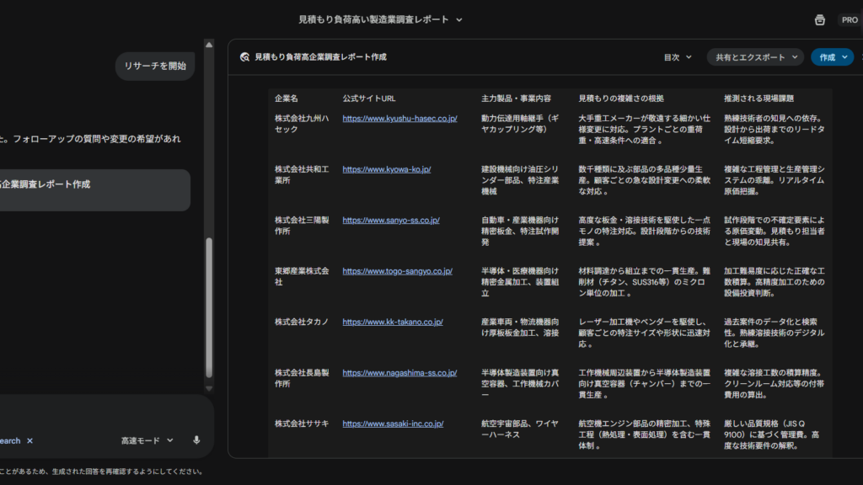This screenshot has width=863, height=485.
Task: Open the sasaki-inc.co.jp link
Action: (393, 424)
